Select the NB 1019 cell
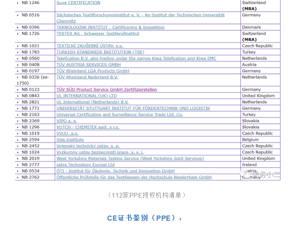Viewport: 294px width, 229px height. pyautogui.click(x=35, y=133)
